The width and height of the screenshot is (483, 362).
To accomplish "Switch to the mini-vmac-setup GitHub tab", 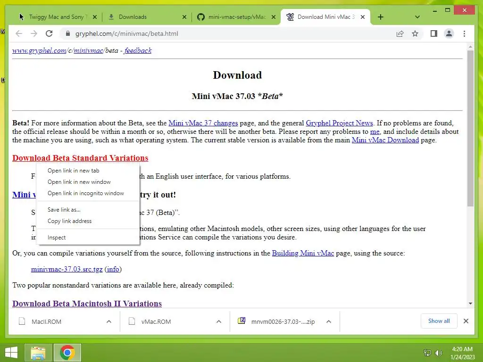I will click(237, 17).
